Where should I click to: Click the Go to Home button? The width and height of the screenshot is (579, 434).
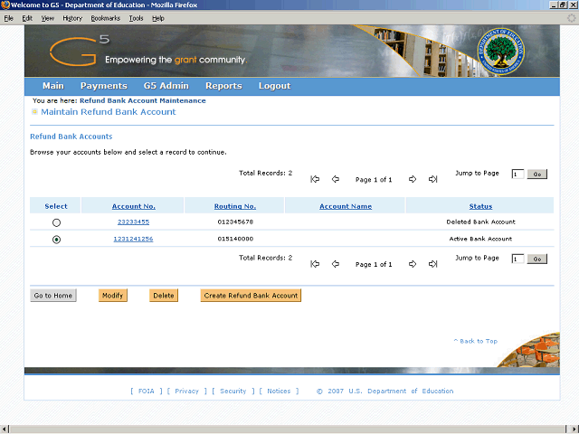point(53,296)
